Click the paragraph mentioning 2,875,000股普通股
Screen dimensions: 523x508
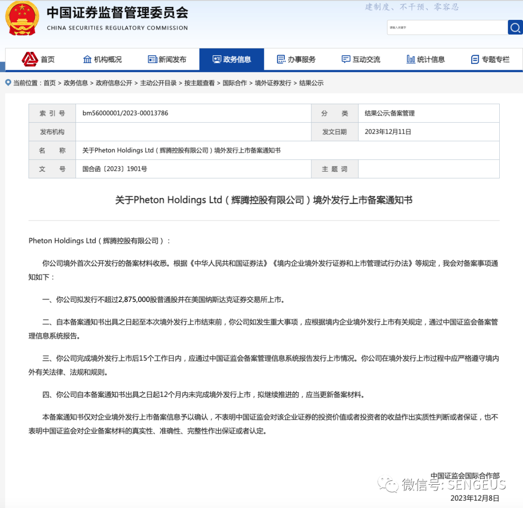pyautogui.click(x=164, y=300)
